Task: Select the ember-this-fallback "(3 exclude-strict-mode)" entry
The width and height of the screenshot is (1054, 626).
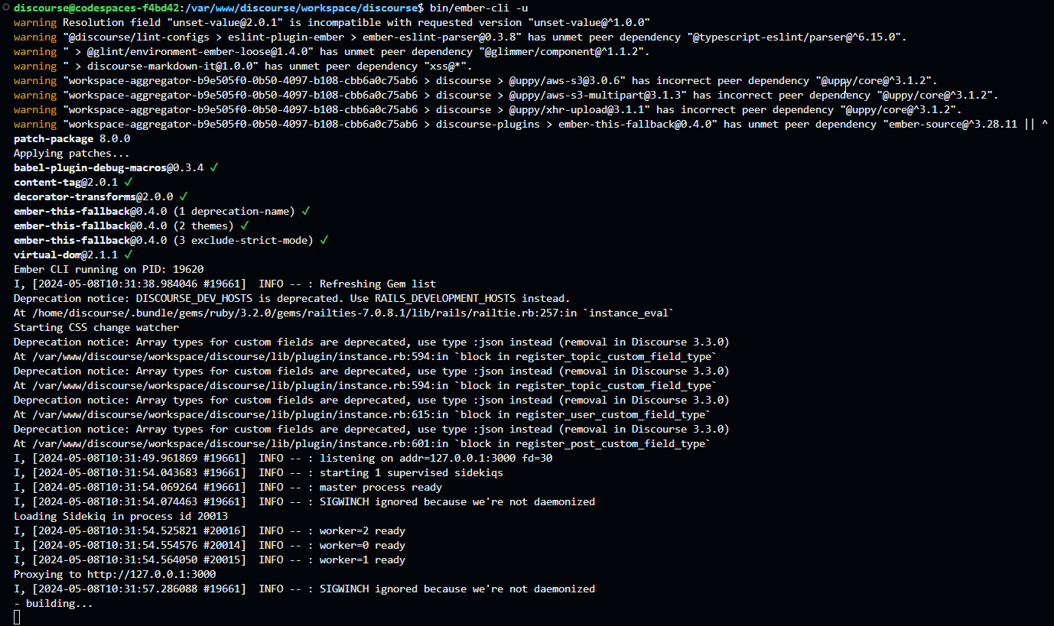Action: tap(171, 240)
